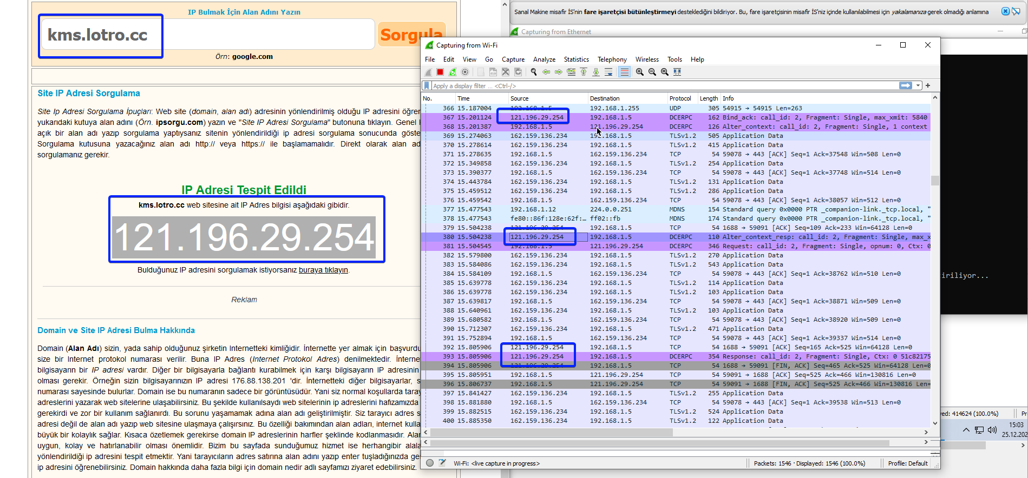Open the Statistics menu
The image size is (1028, 478).
pos(576,59)
